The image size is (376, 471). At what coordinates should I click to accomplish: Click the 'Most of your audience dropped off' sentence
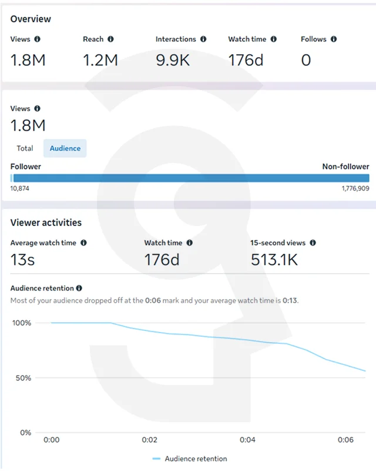155,300
